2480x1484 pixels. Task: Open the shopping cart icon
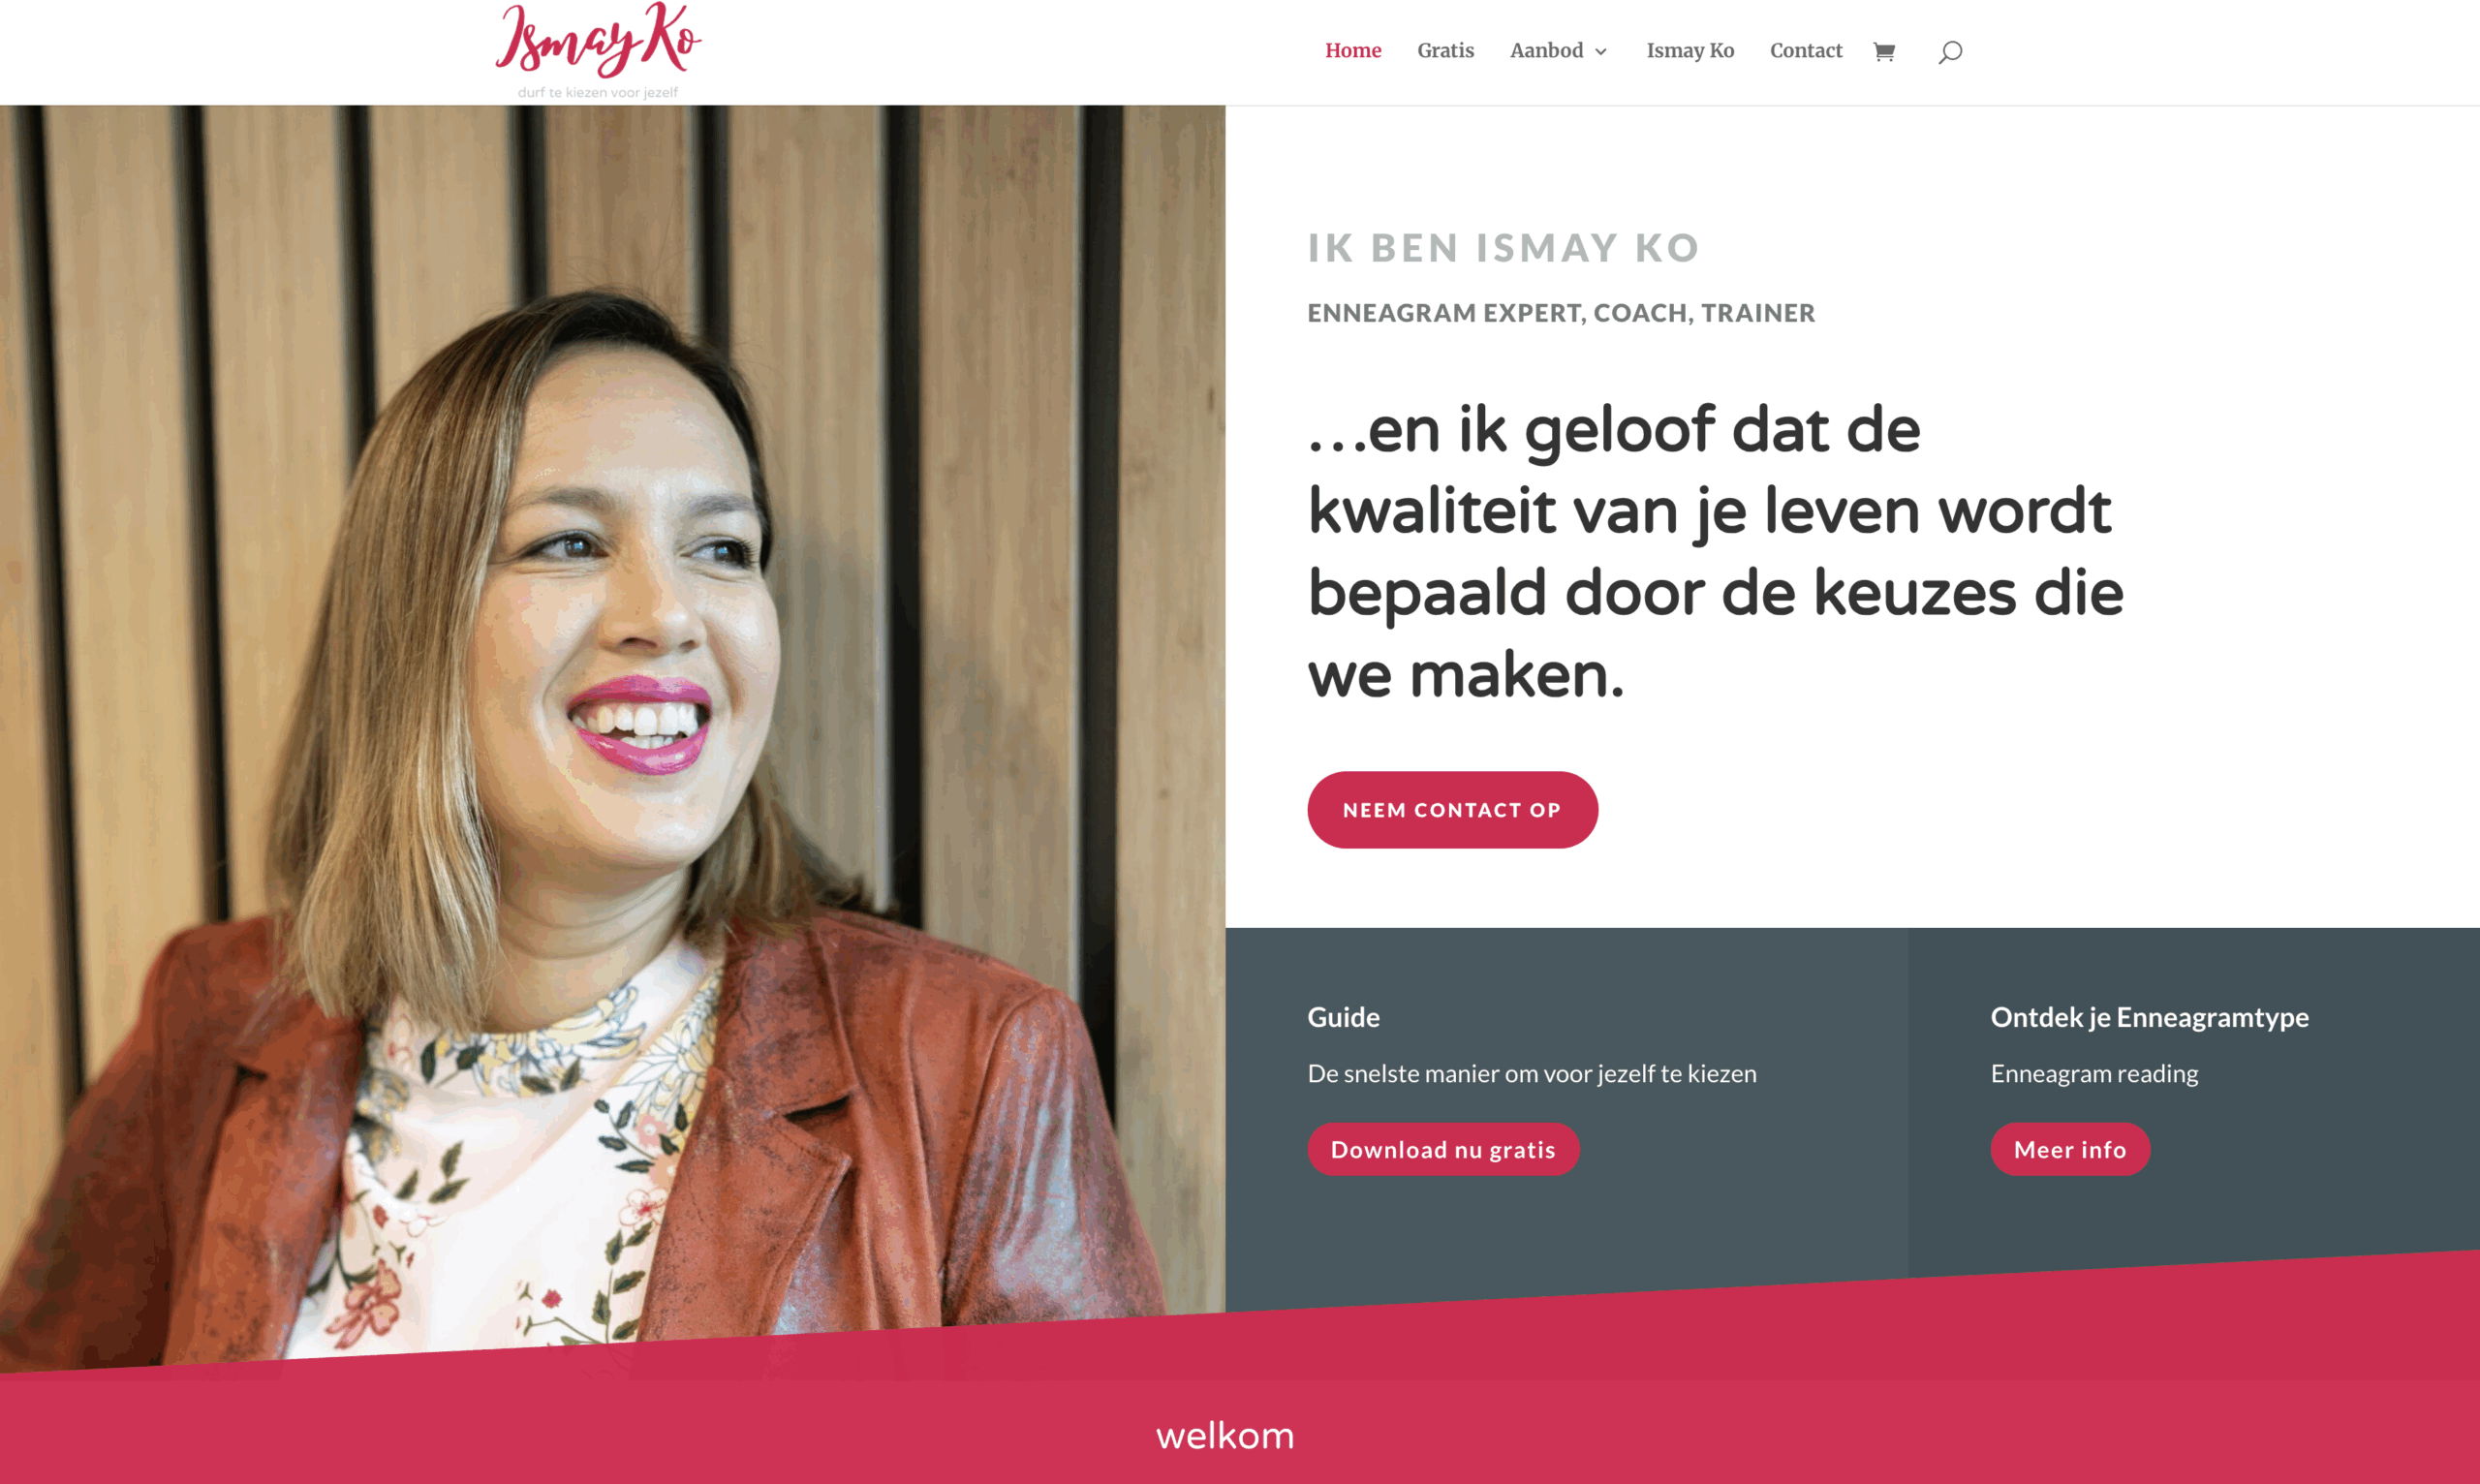1884,52
